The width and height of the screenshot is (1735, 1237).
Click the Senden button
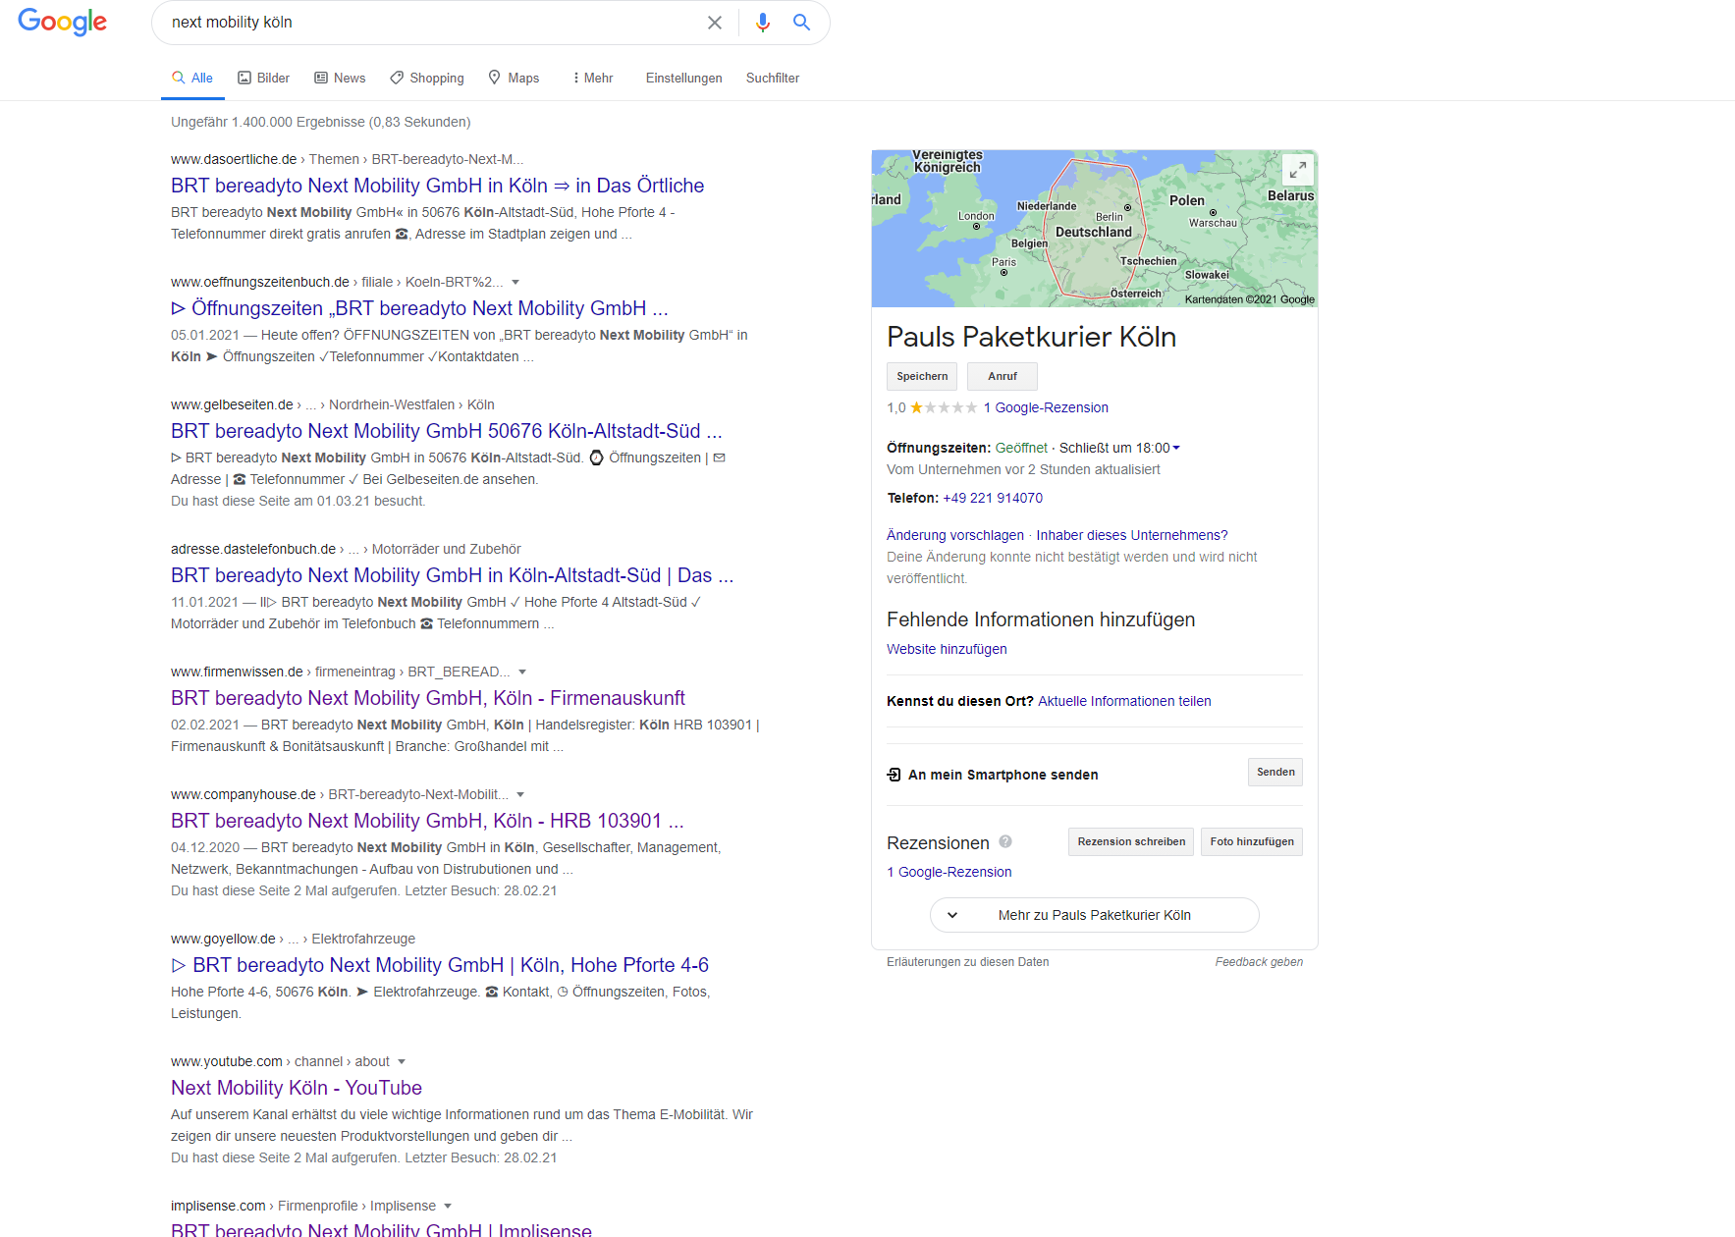tap(1274, 772)
